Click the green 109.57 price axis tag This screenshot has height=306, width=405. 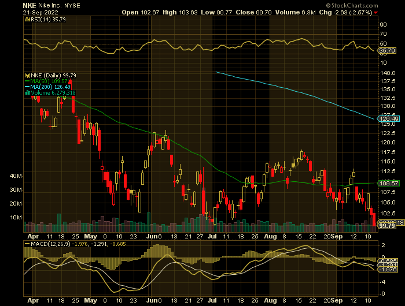pos(389,183)
